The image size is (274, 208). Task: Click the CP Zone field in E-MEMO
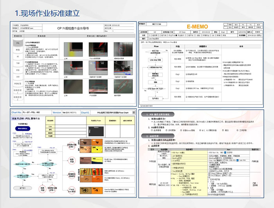(182, 32)
